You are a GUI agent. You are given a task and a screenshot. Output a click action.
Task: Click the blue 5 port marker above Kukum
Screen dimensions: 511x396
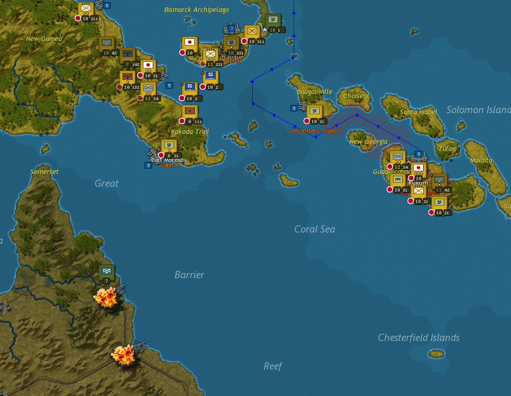(419, 154)
